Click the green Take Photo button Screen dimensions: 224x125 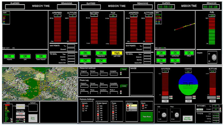147,117
